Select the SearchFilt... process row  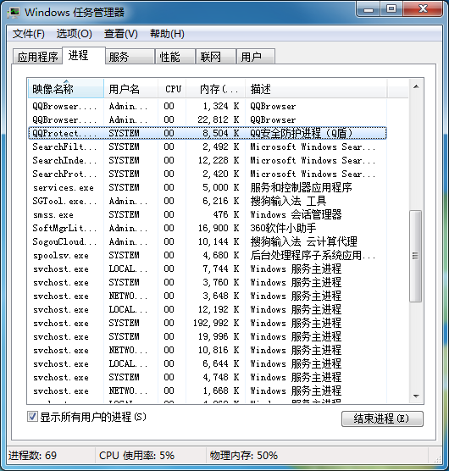tap(208, 147)
